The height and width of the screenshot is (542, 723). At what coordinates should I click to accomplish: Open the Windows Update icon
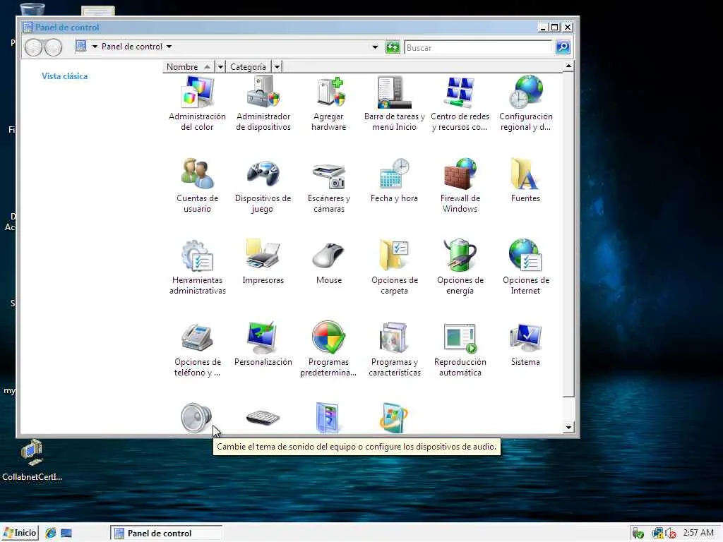[393, 418]
